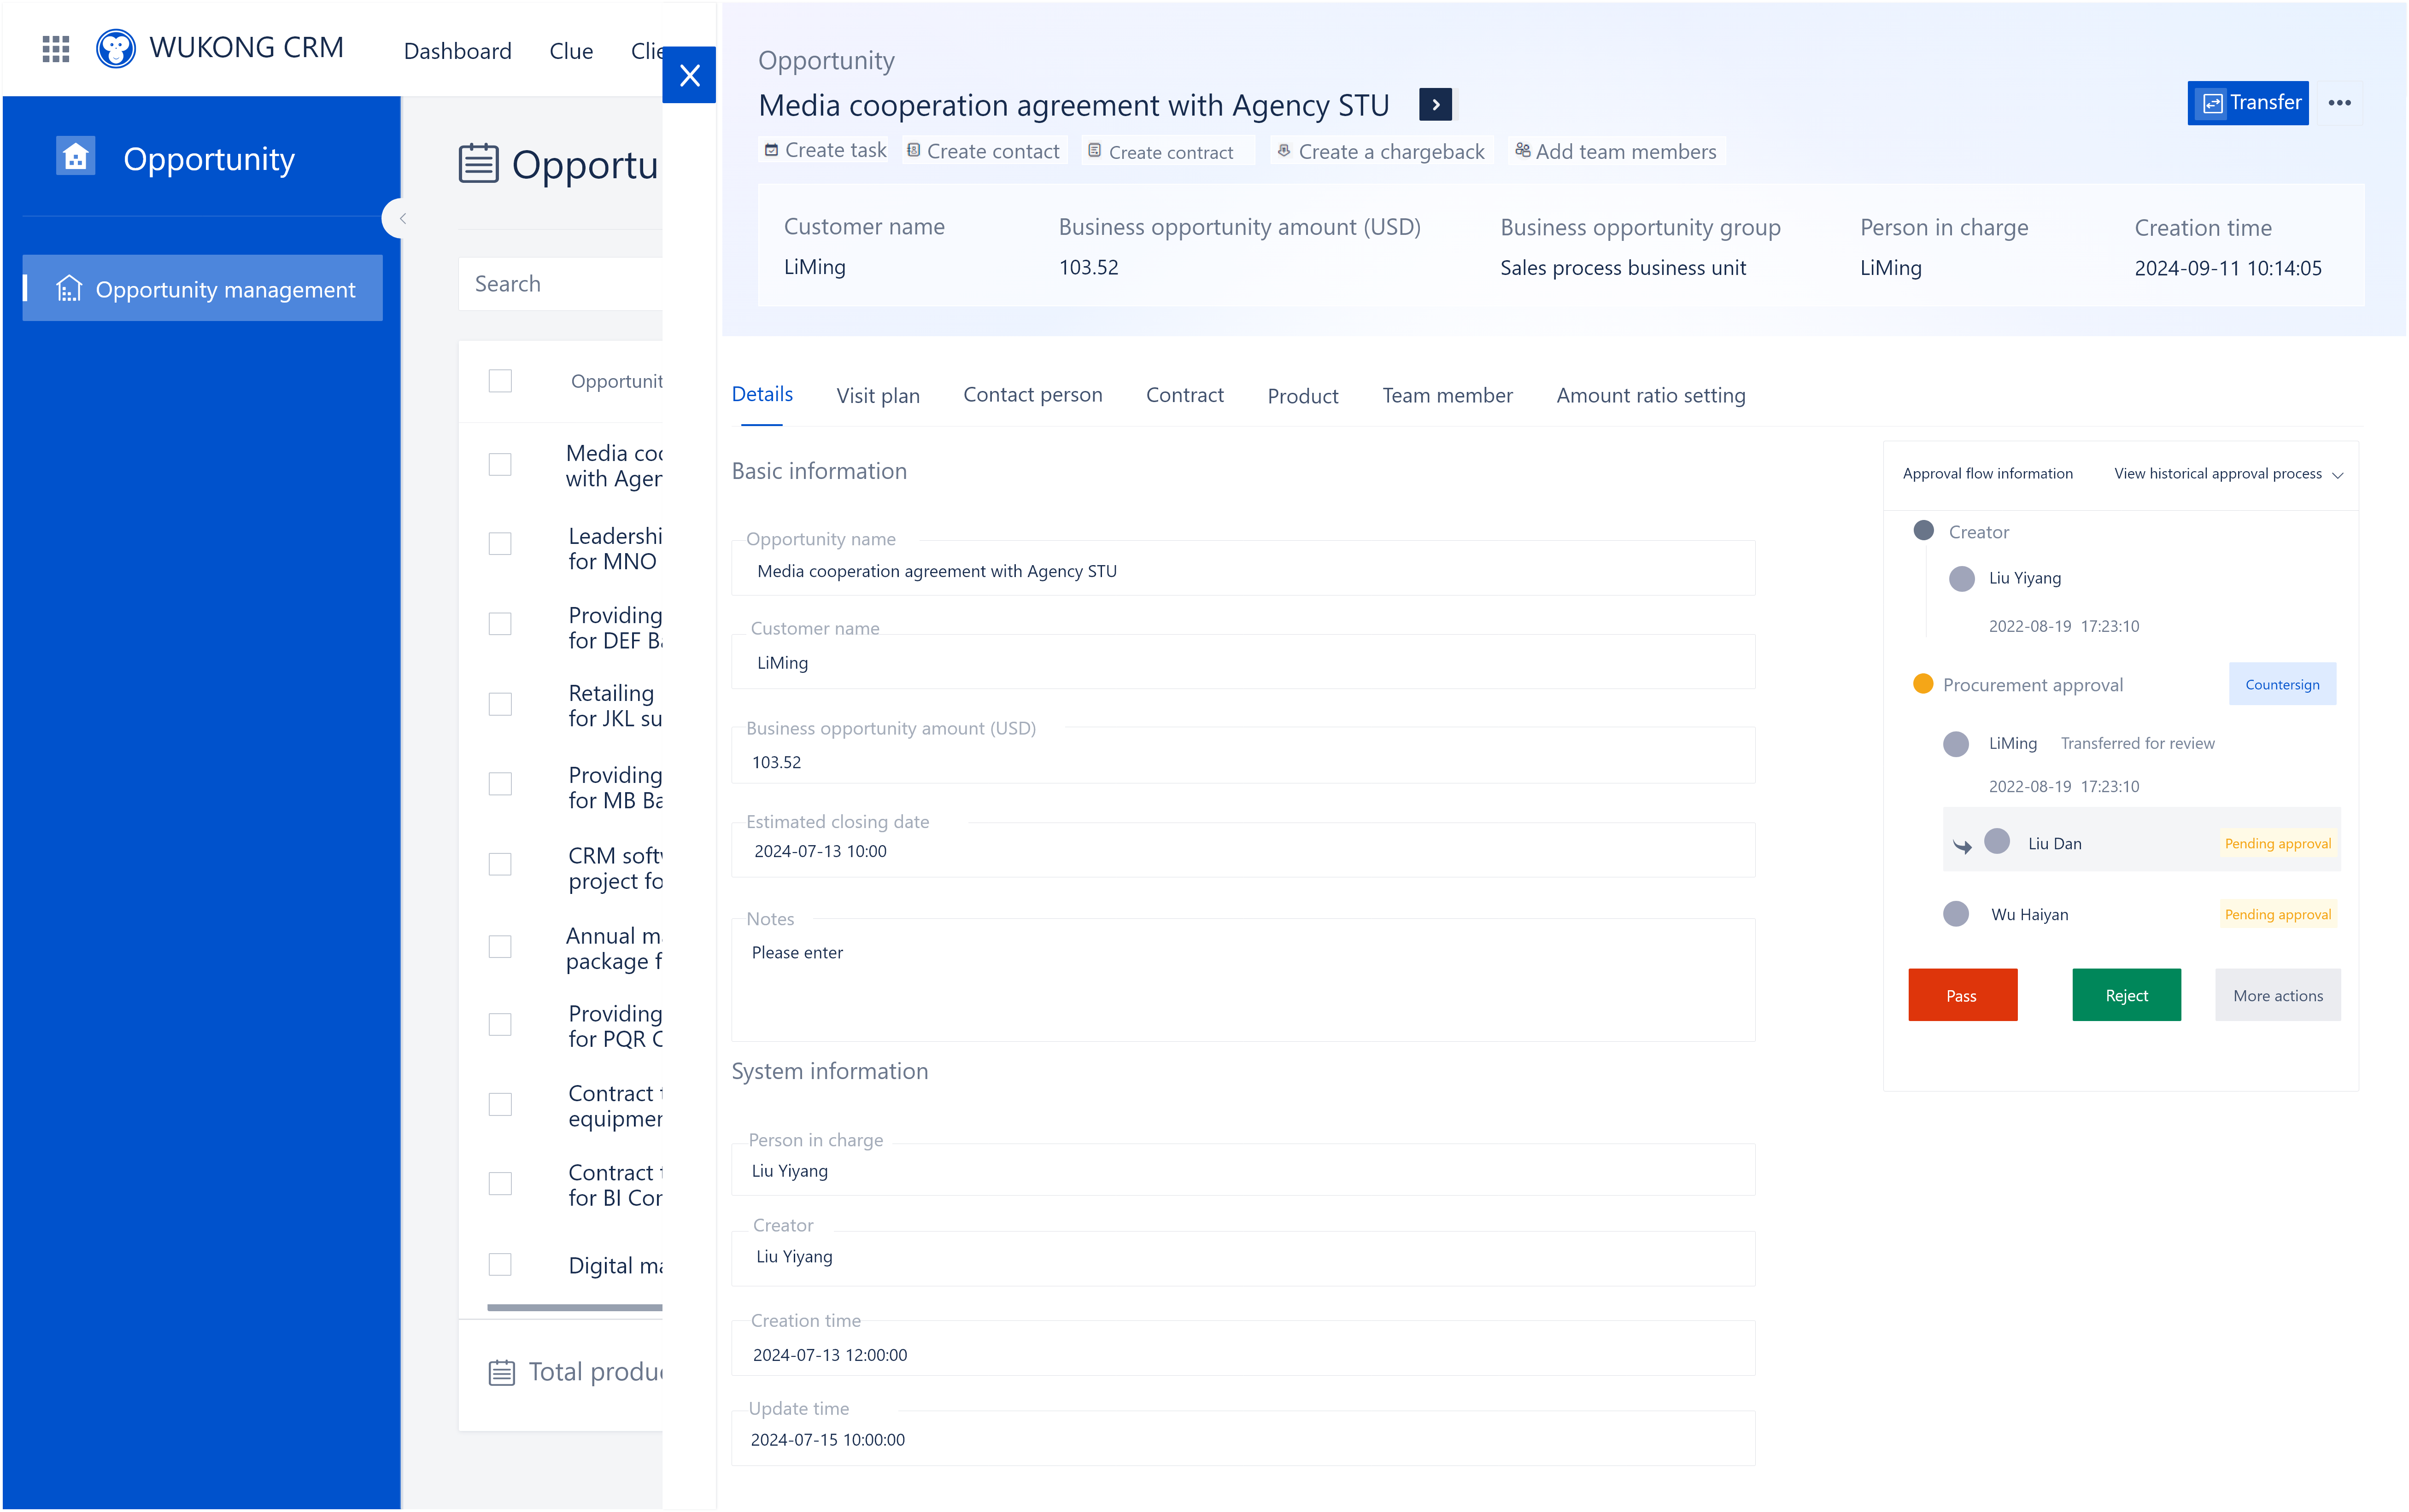Switch to the Contract tab
The image size is (2409, 1512).
pos(1184,395)
